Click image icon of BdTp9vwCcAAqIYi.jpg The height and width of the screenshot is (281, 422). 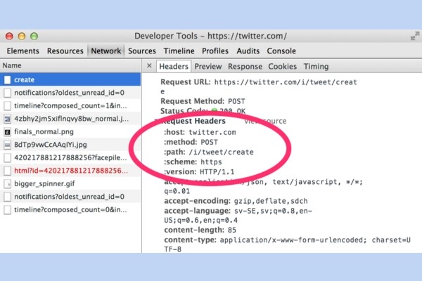coord(8,145)
